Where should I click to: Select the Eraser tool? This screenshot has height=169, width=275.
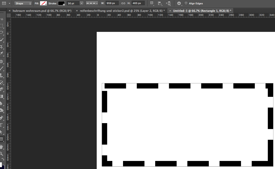pos(2,89)
